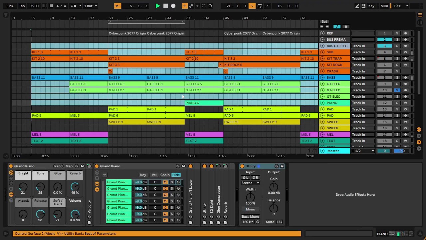Image resolution: width=426 pixels, height=240 pixels.
Task: Open Utility Stereo channel mode dropdown
Action: (x=250, y=183)
